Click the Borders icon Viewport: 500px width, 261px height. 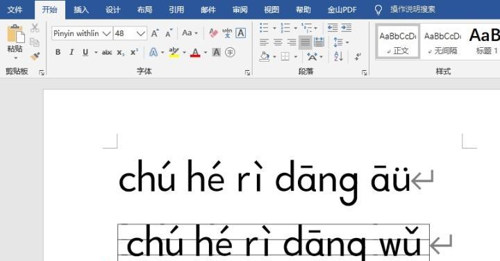point(285,56)
